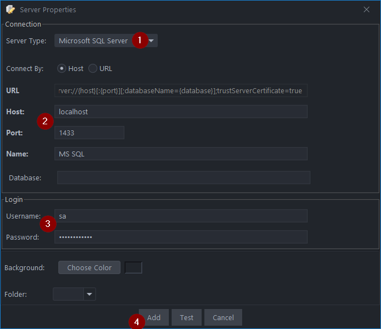Image resolution: width=381 pixels, height=329 pixels.
Task: Click the 'Database:' label
Action: coord(25,178)
